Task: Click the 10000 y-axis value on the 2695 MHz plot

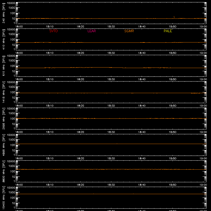Action: [x=11, y=109]
